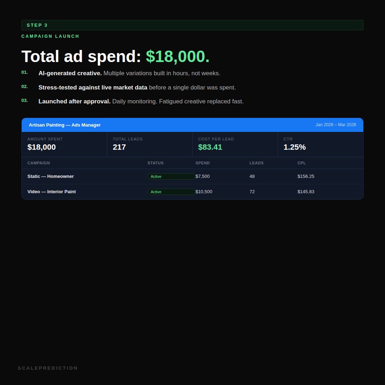Open the Jan 2026 – Mar 2026 date range
The height and width of the screenshot is (385, 385).
335,125
